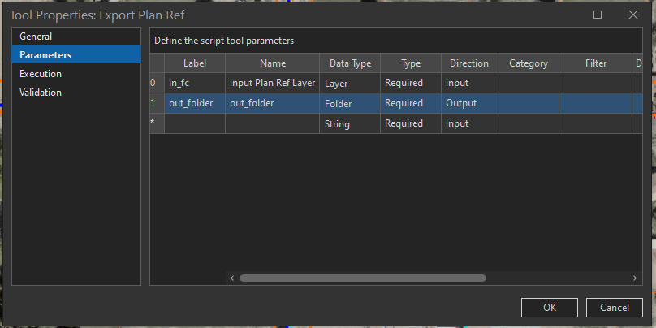Change Required type of in_fc row
The height and width of the screenshot is (328, 656).
410,83
